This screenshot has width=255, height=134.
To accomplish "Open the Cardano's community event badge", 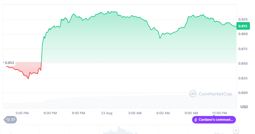I will tap(214, 120).
